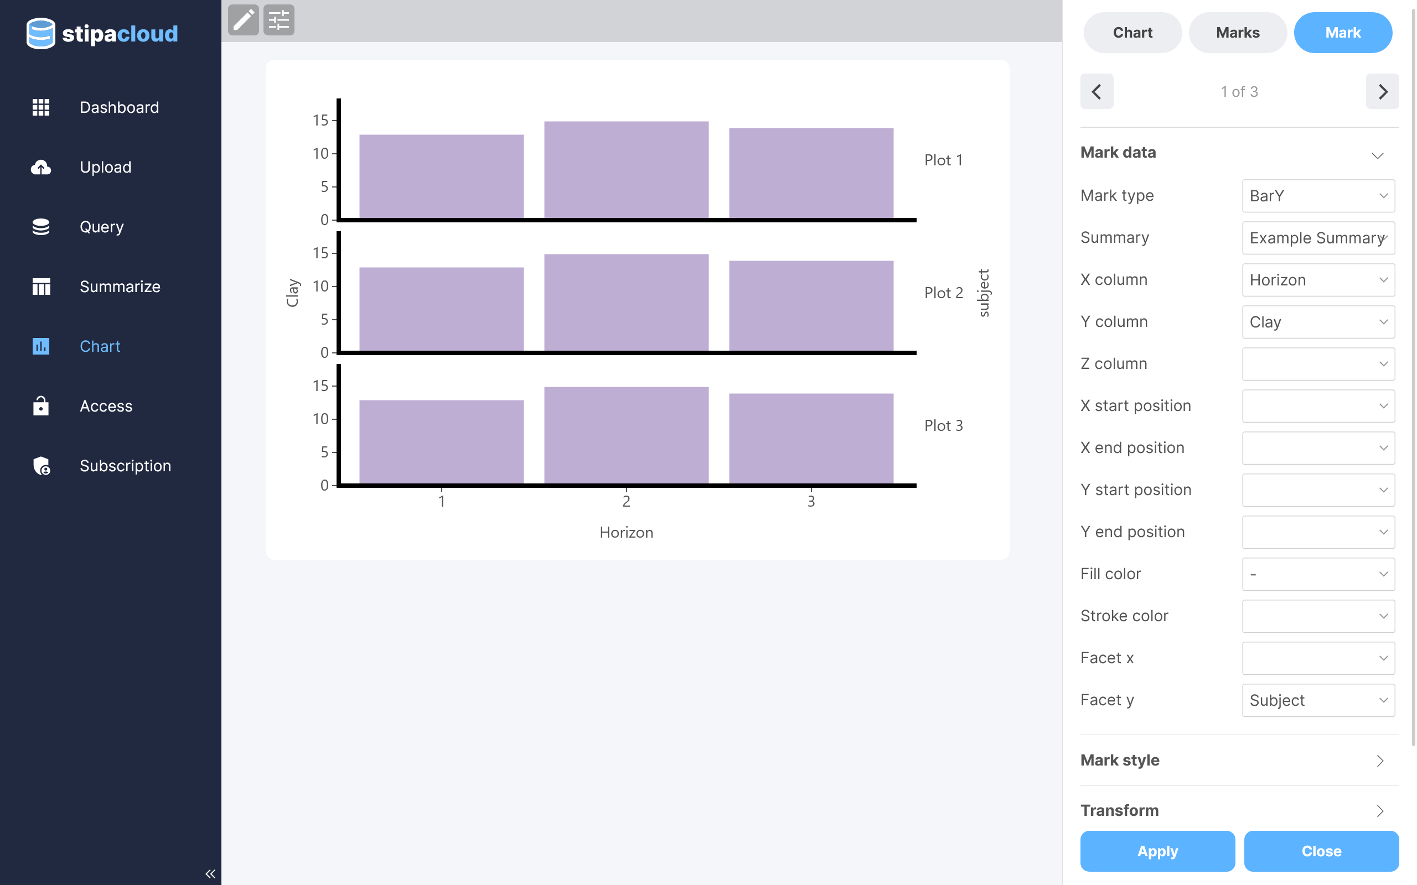Screen dimensions: 1417x885
Task: Go to the next mark arrow
Action: click(x=1382, y=91)
